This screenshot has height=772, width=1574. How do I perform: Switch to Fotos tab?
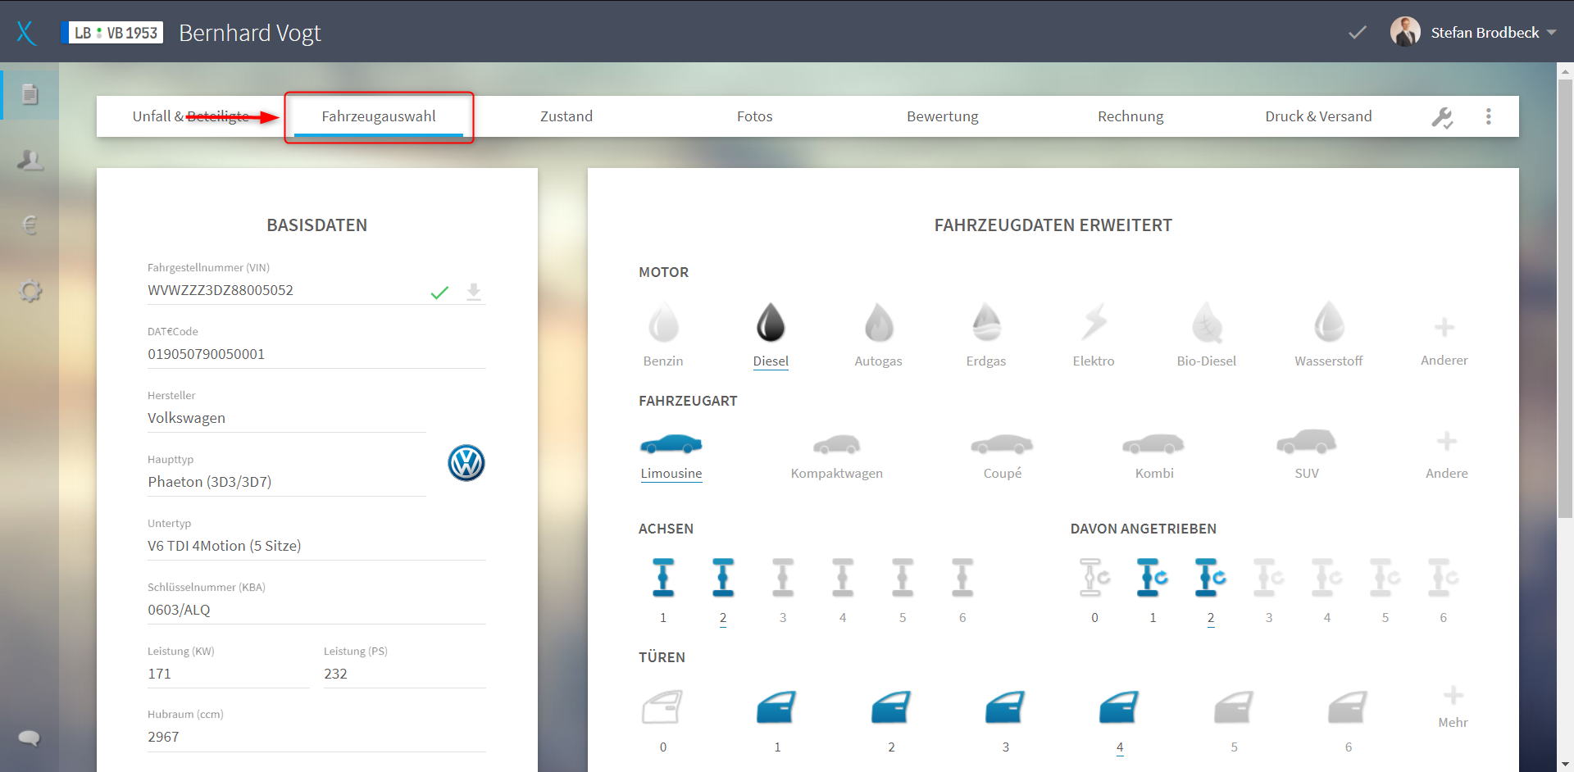coord(754,116)
